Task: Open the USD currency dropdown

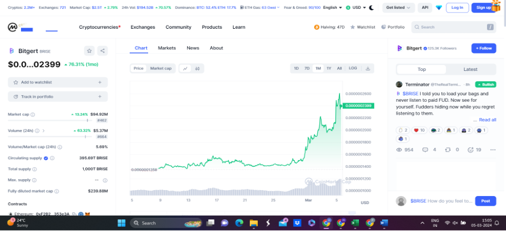Action: (x=358, y=8)
